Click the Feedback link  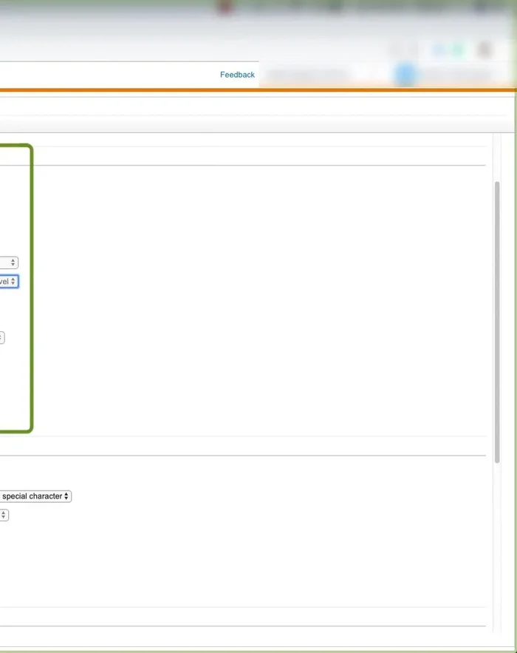coord(237,75)
